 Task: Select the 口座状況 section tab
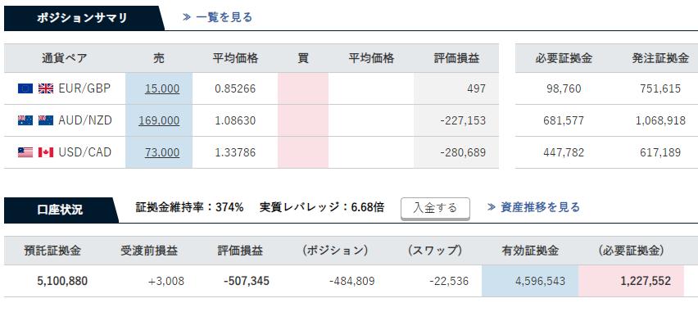pos(60,210)
